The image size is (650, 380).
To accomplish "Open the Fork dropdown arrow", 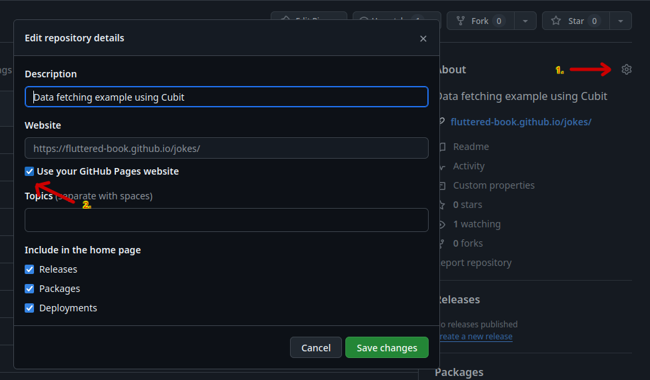I will [x=525, y=21].
